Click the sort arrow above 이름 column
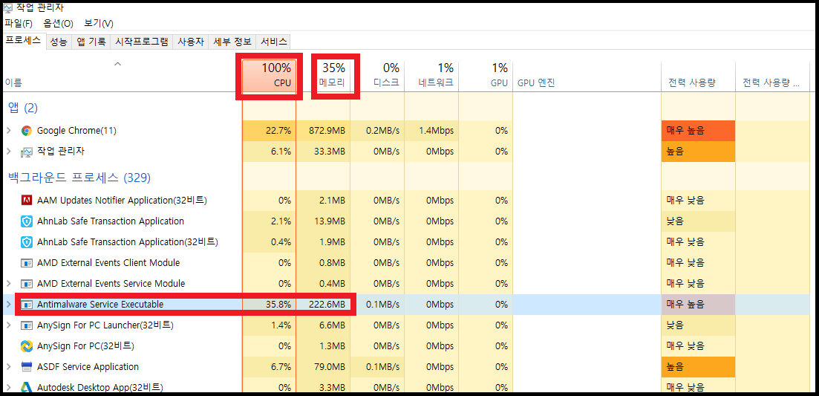819x396 pixels. [118, 64]
